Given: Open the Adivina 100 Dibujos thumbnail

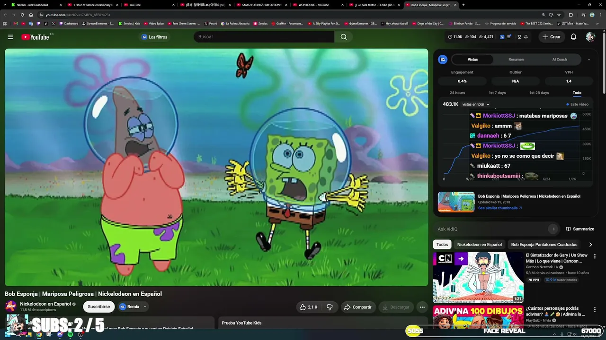Looking at the screenshot, I should (x=478, y=317).
